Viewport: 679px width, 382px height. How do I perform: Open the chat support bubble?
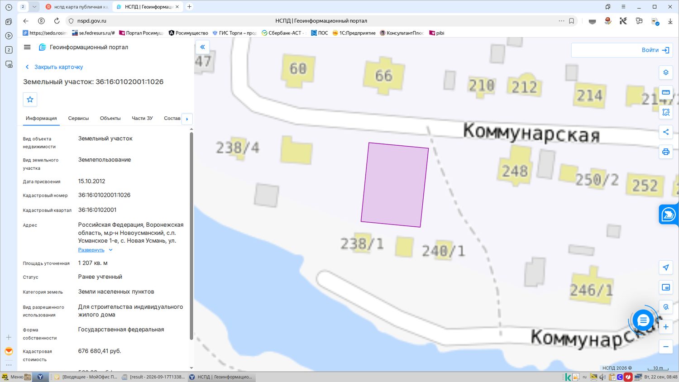click(643, 320)
